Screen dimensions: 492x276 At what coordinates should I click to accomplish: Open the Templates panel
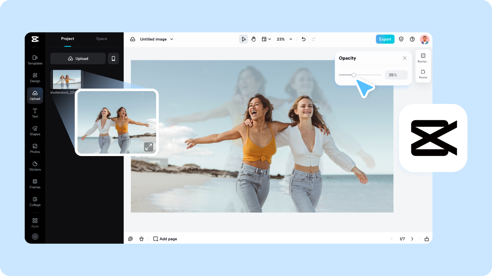point(35,60)
